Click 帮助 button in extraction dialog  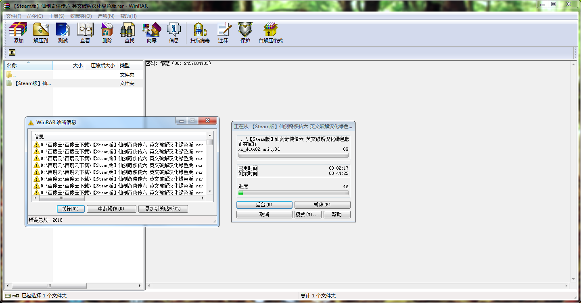pos(337,214)
